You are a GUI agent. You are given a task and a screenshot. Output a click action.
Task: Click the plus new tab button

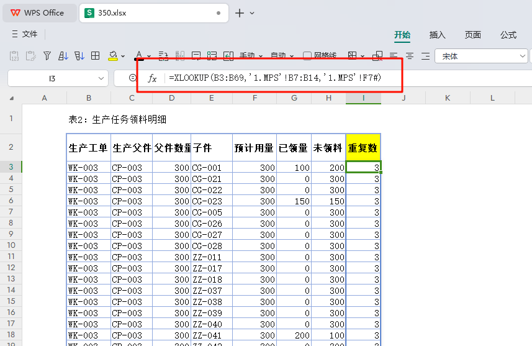240,13
